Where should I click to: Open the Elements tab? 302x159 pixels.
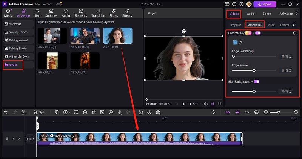(x=81, y=13)
